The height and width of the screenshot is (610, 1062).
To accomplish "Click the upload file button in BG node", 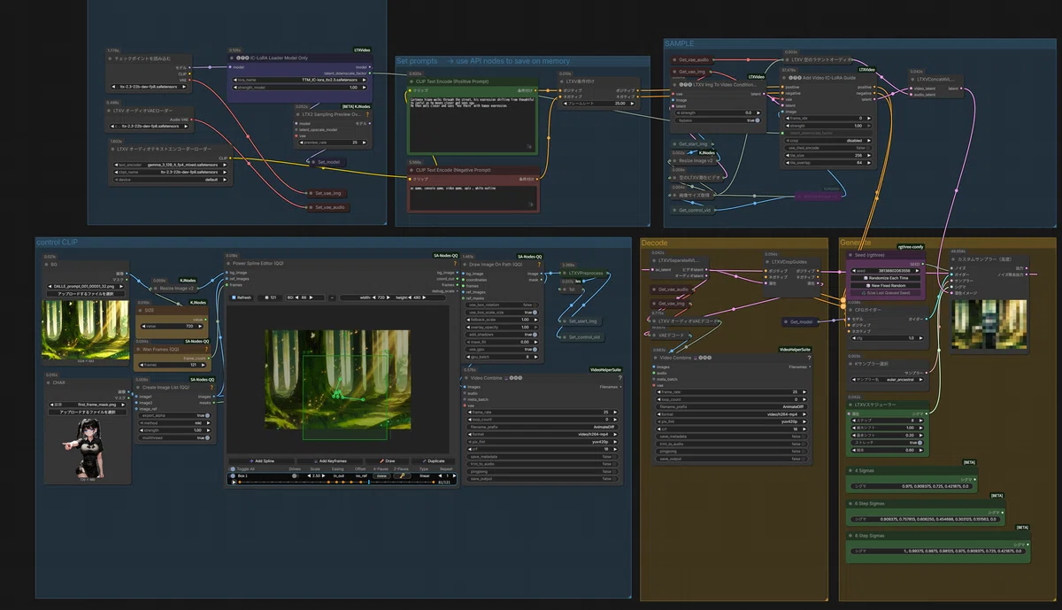I will (x=86, y=294).
